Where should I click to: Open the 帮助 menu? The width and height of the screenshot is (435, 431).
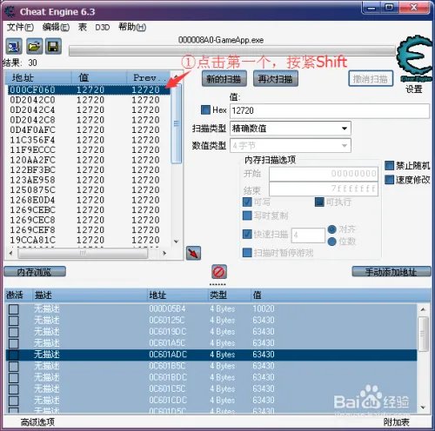132,27
